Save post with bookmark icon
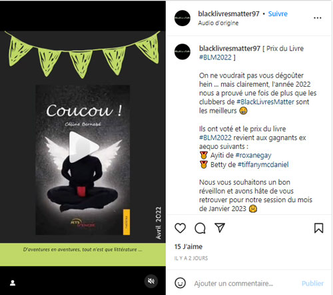 [x=318, y=228]
